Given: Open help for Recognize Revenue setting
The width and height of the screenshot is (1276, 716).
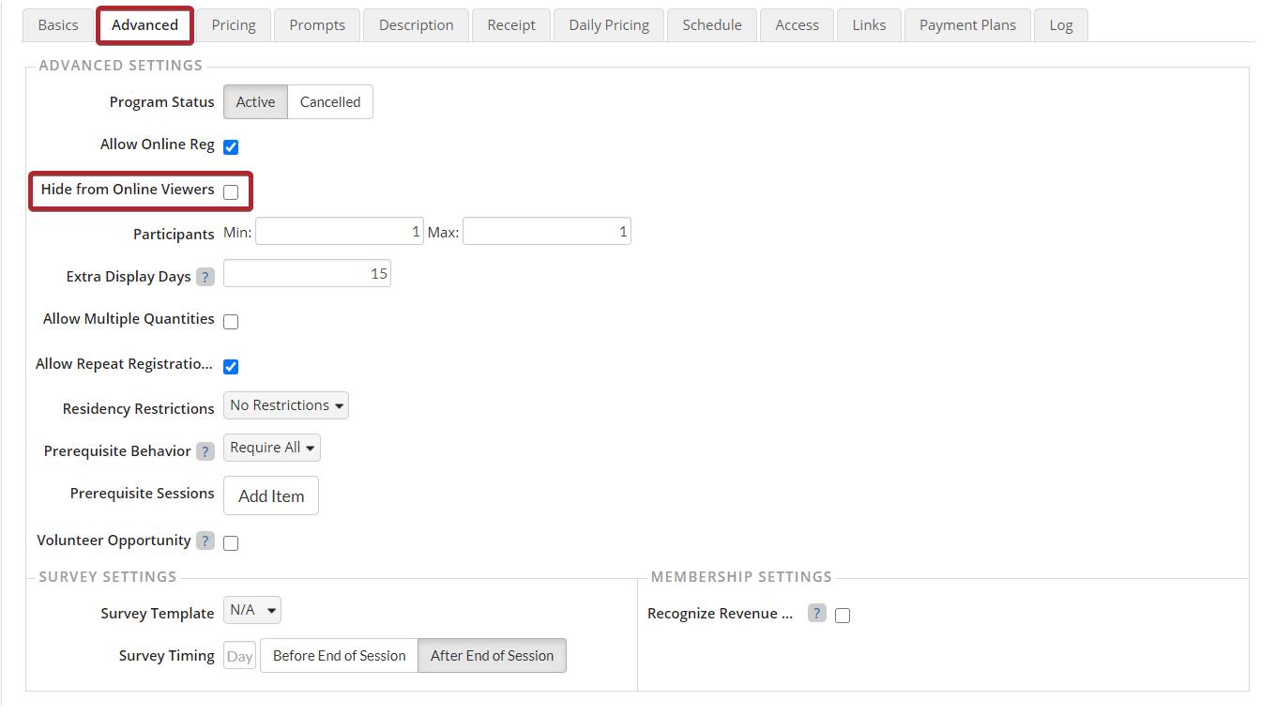Looking at the screenshot, I should tap(817, 614).
